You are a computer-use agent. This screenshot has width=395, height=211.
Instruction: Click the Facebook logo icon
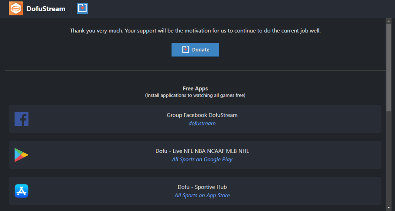22,119
